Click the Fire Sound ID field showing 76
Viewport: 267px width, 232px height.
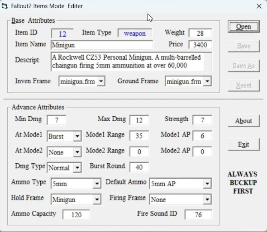pyautogui.click(x=198, y=215)
